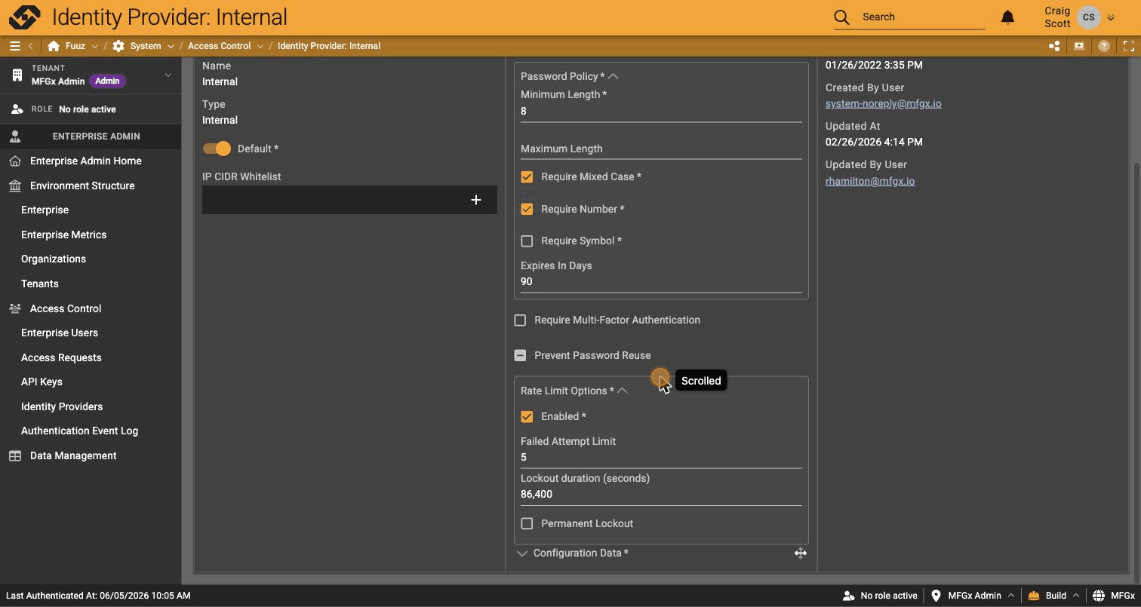Click the Maximum Length field
1141x607 pixels.
point(661,149)
